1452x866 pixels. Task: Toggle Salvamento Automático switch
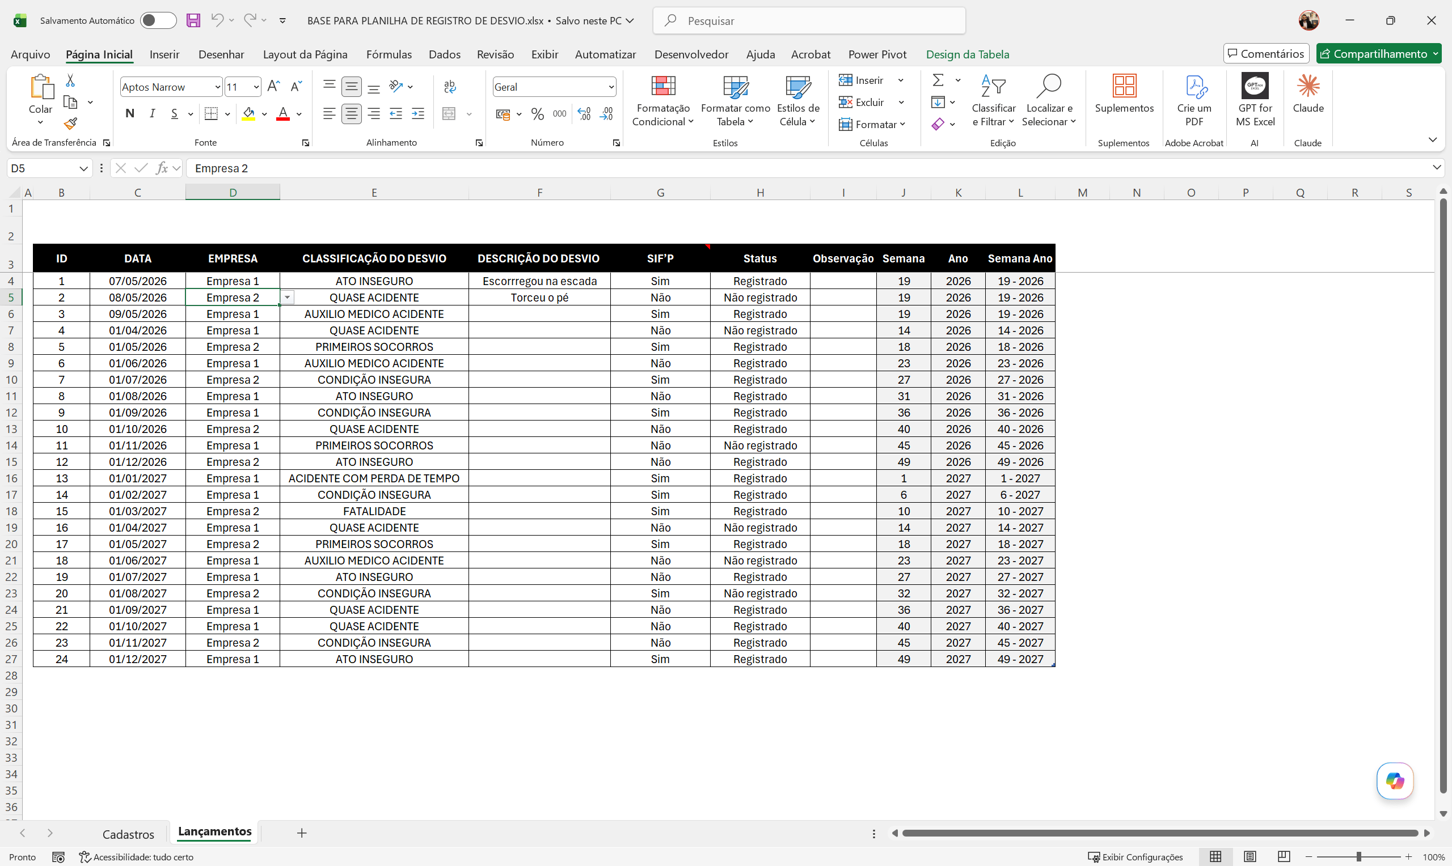pos(158,20)
